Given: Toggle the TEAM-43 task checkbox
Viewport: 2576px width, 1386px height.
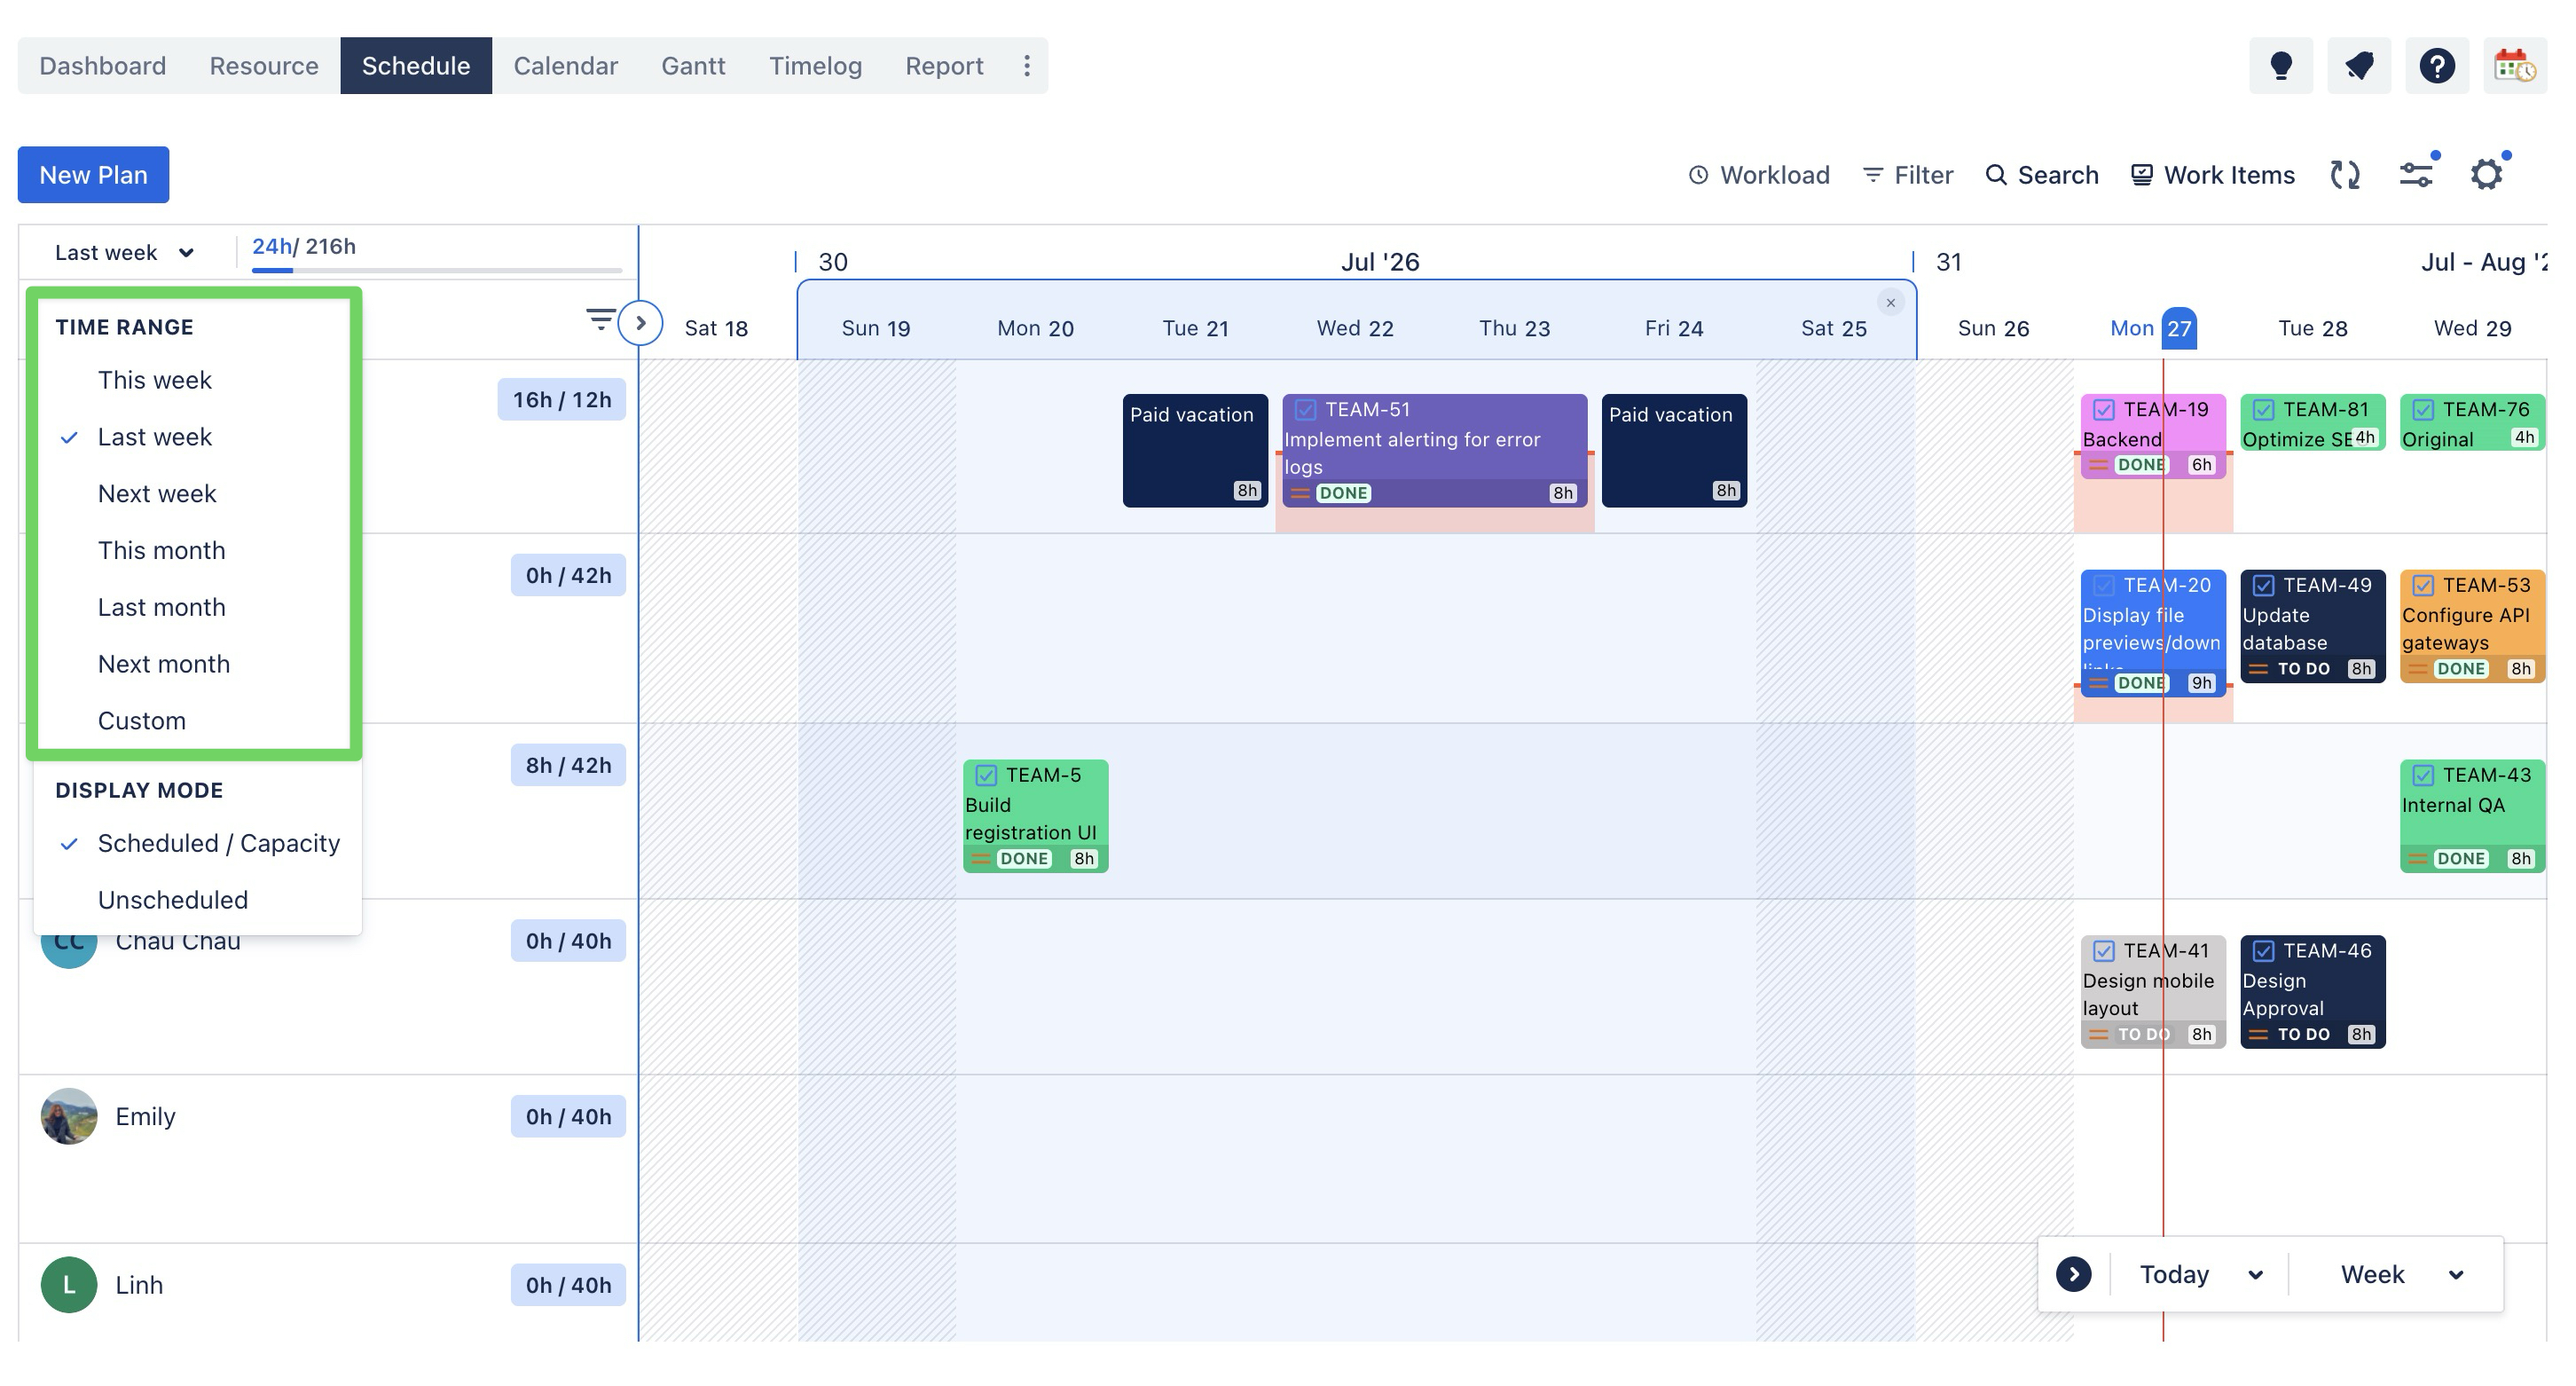Looking at the screenshot, I should click(2423, 776).
